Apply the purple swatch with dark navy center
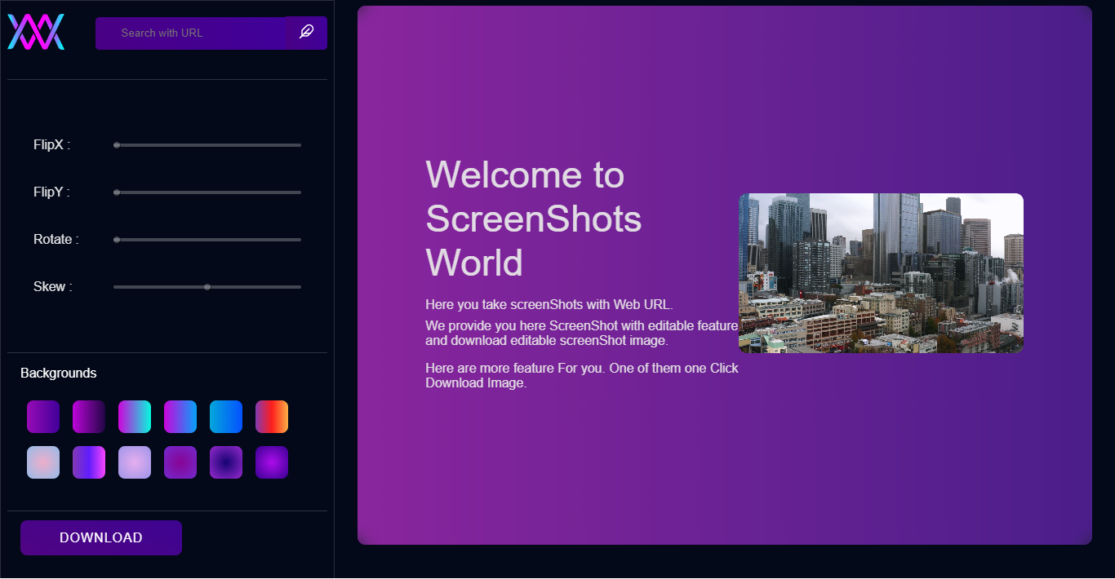 [226, 462]
